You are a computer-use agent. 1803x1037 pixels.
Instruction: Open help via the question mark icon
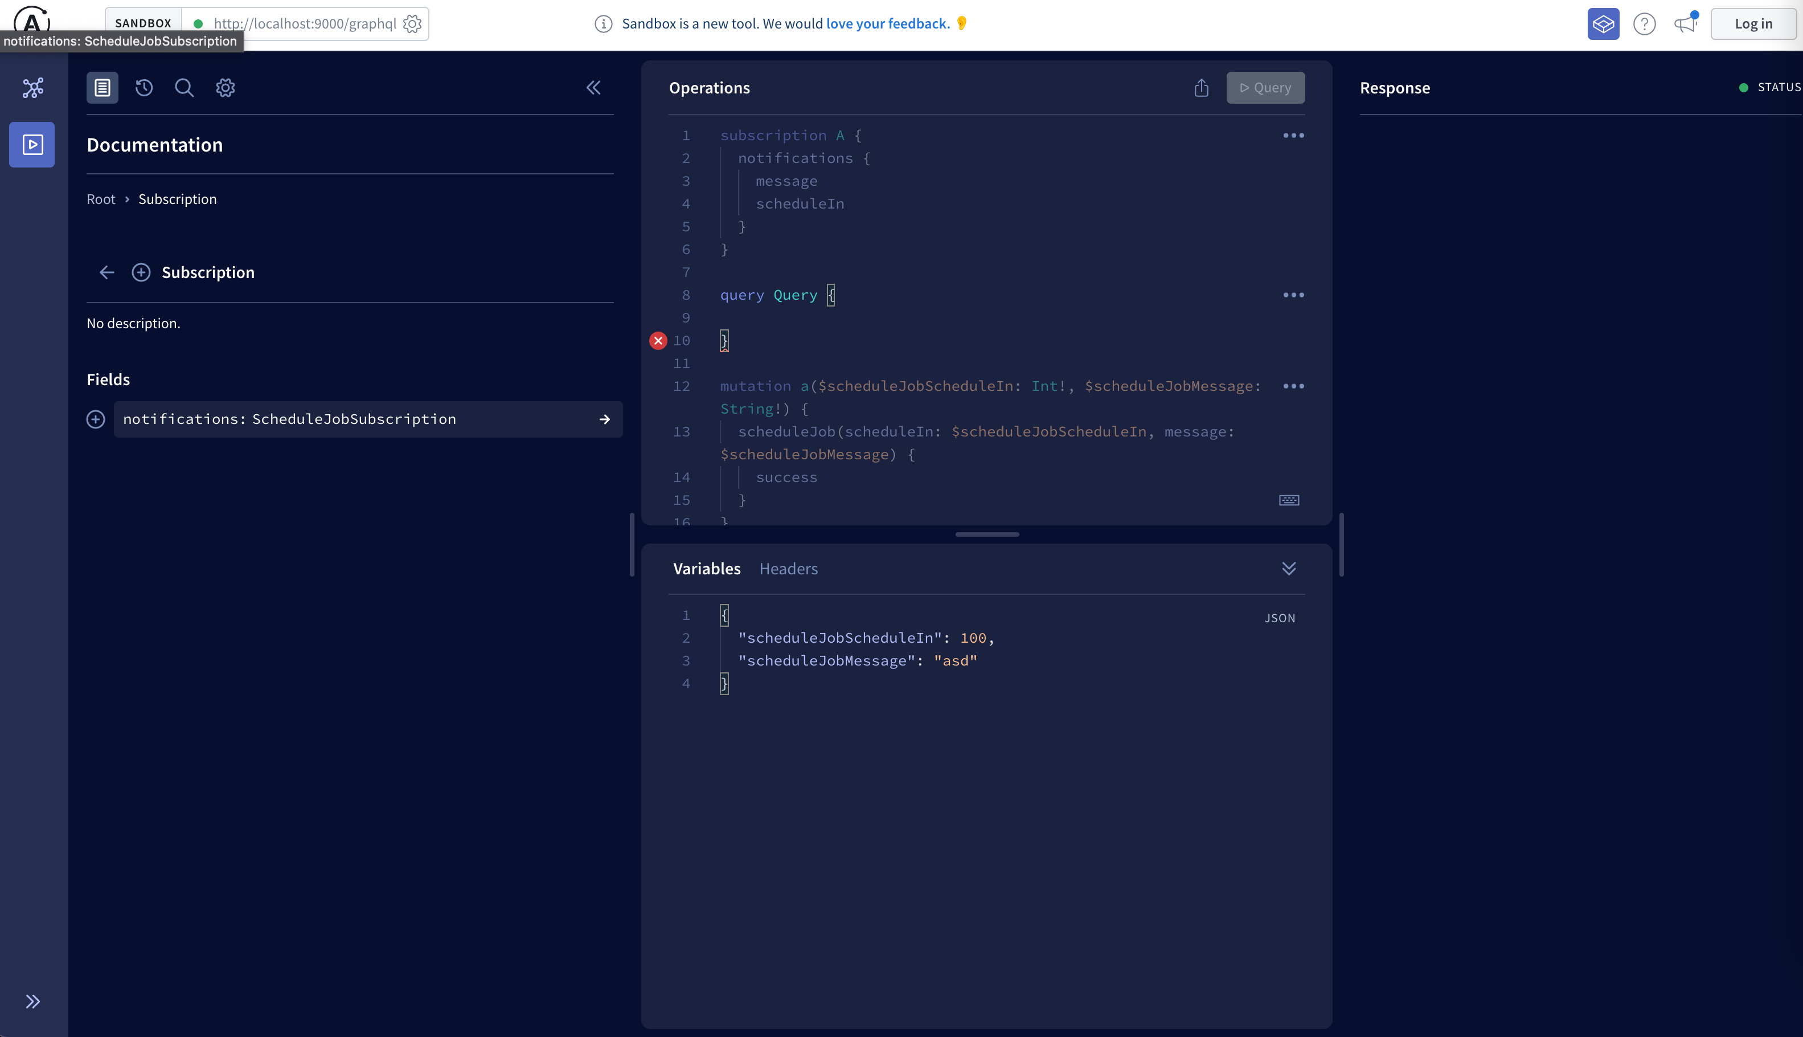(x=1644, y=23)
